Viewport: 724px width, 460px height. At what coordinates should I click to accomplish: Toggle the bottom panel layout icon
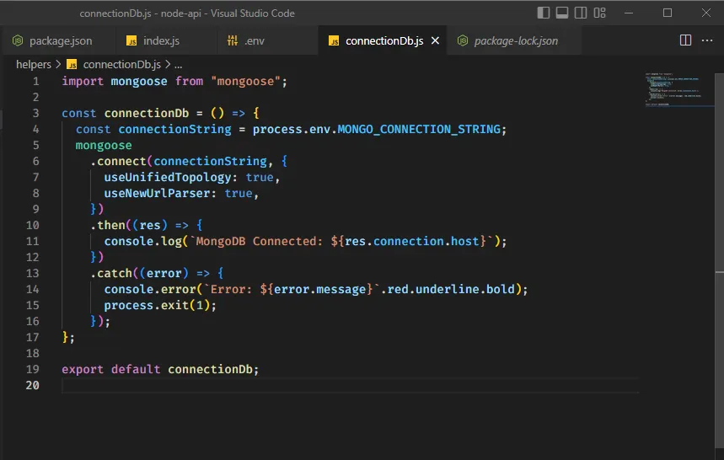(x=562, y=13)
